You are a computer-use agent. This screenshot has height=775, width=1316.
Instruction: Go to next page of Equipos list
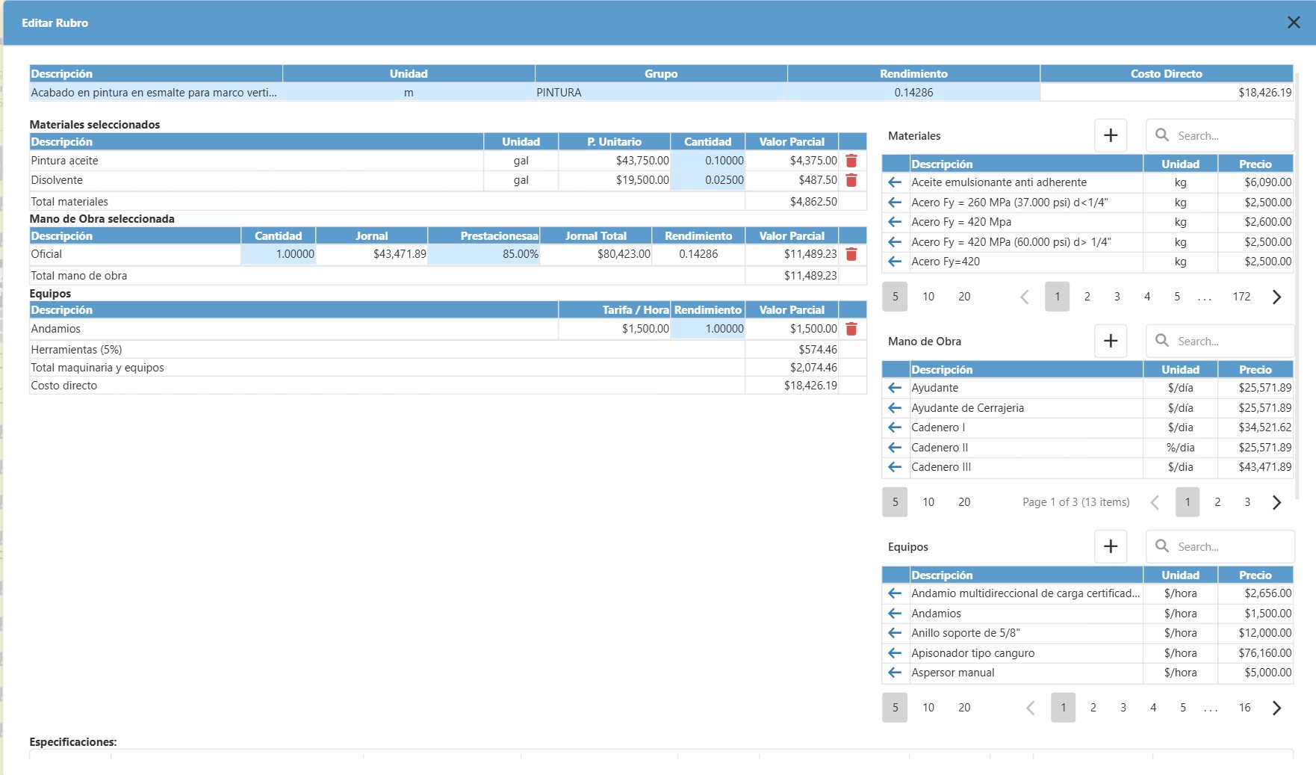[x=1276, y=708]
